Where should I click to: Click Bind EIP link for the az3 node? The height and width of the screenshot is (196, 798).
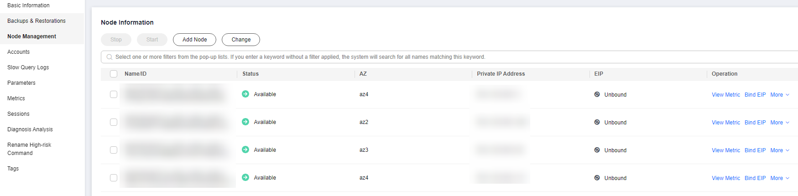coord(755,150)
